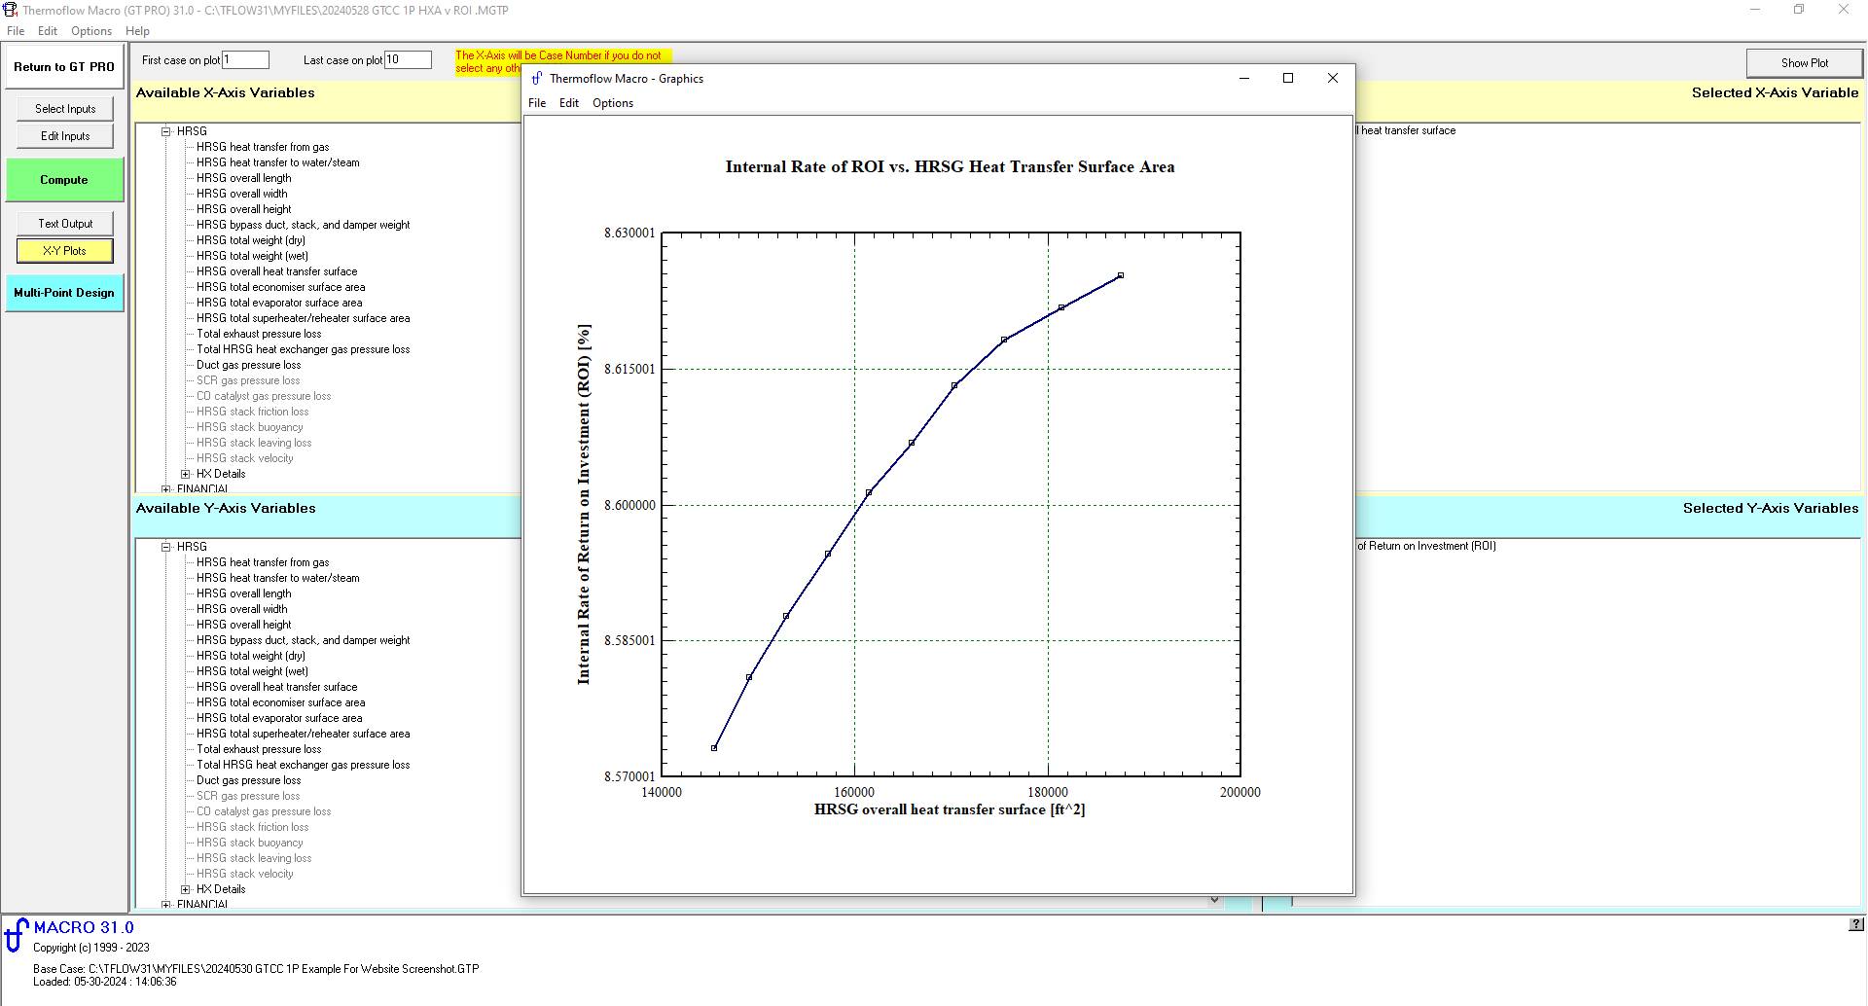Image resolution: width=1868 pixels, height=1006 pixels.
Task: Click the Edit Inputs button
Action: pos(65,136)
